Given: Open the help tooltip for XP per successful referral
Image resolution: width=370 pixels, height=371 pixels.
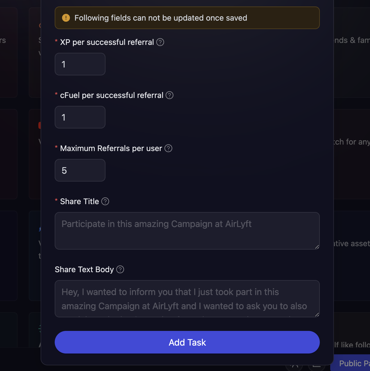Looking at the screenshot, I should (x=160, y=42).
